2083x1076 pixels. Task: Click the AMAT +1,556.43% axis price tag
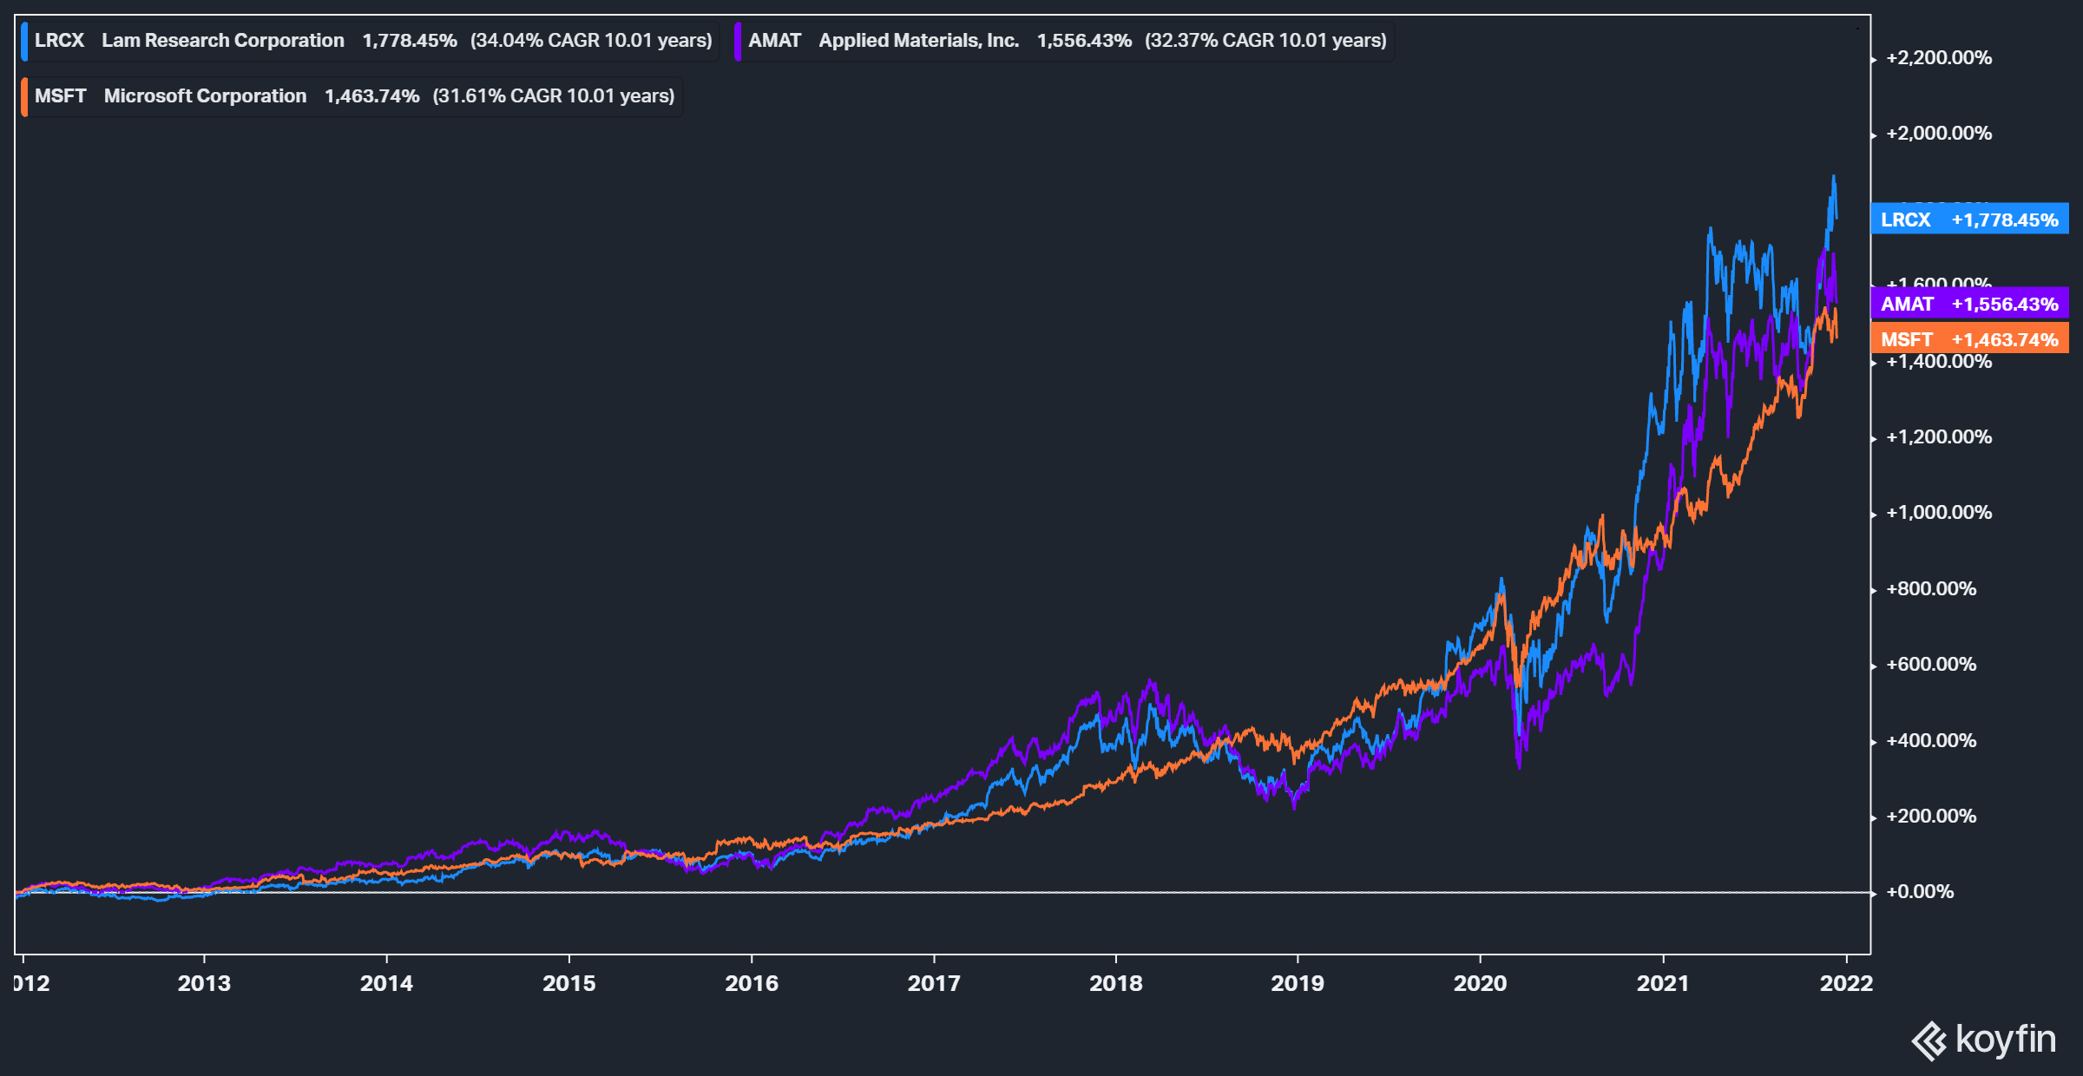1969,304
